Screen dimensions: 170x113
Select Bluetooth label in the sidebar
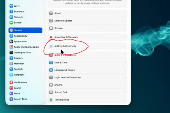coord(19,12)
